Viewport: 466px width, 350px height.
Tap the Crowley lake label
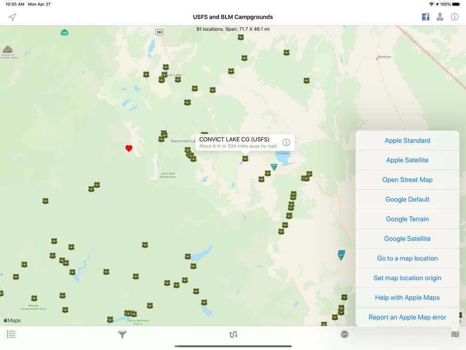click(283, 153)
